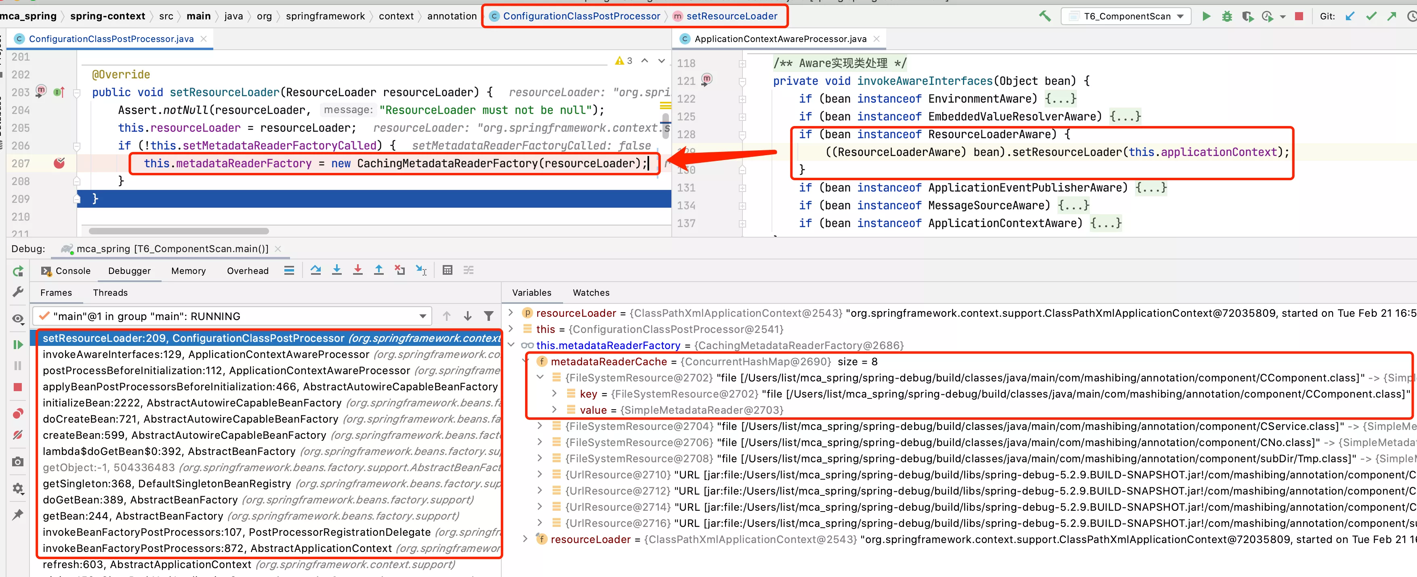Switch to the Console tab
1417x577 pixels.
tap(65, 271)
